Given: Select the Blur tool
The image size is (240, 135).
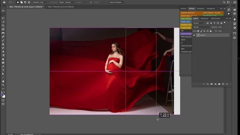Looking at the screenshot, I should [3, 59].
